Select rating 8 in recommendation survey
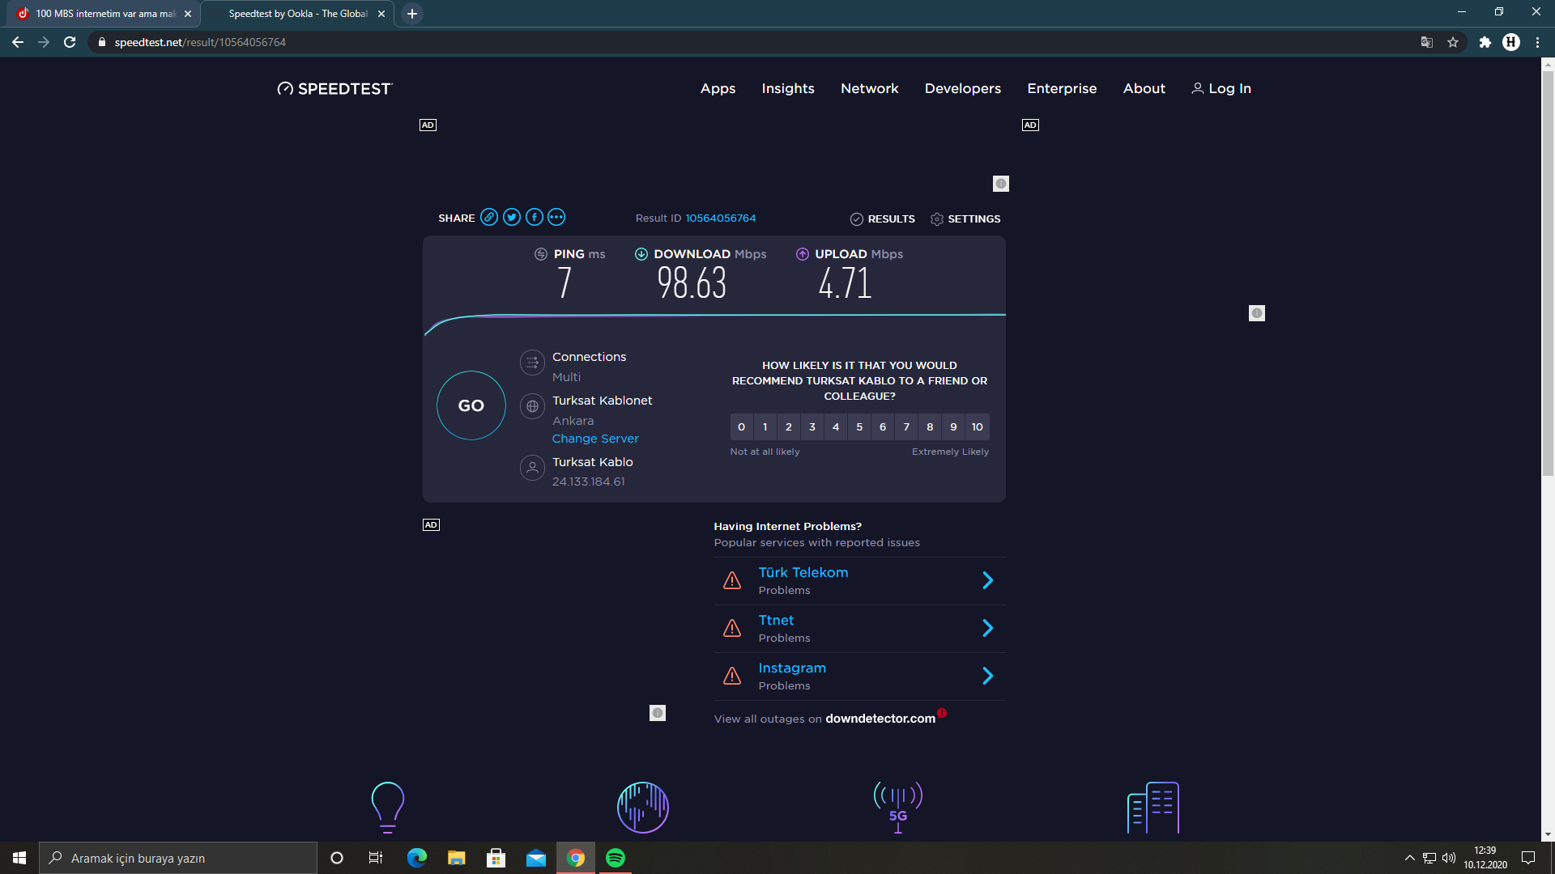1555x874 pixels. click(x=930, y=427)
